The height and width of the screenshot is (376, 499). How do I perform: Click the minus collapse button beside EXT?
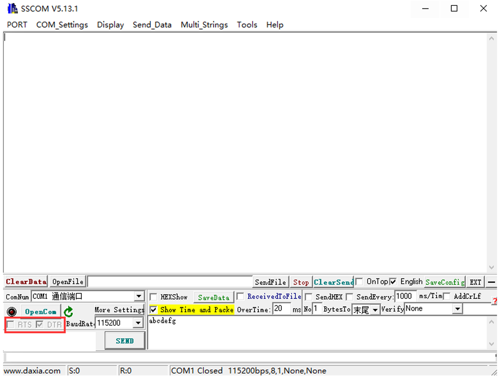[492, 282]
